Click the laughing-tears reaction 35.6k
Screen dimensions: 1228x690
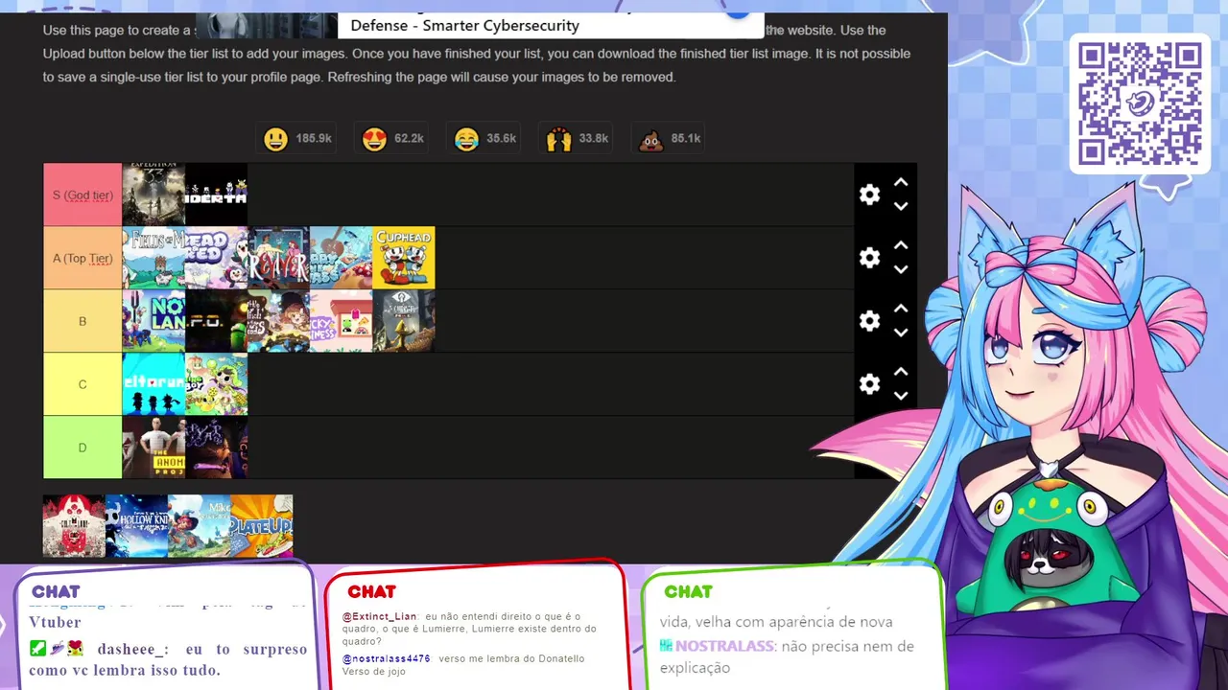tap(485, 139)
